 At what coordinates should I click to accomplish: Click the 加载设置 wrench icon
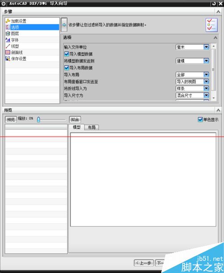point(8,21)
